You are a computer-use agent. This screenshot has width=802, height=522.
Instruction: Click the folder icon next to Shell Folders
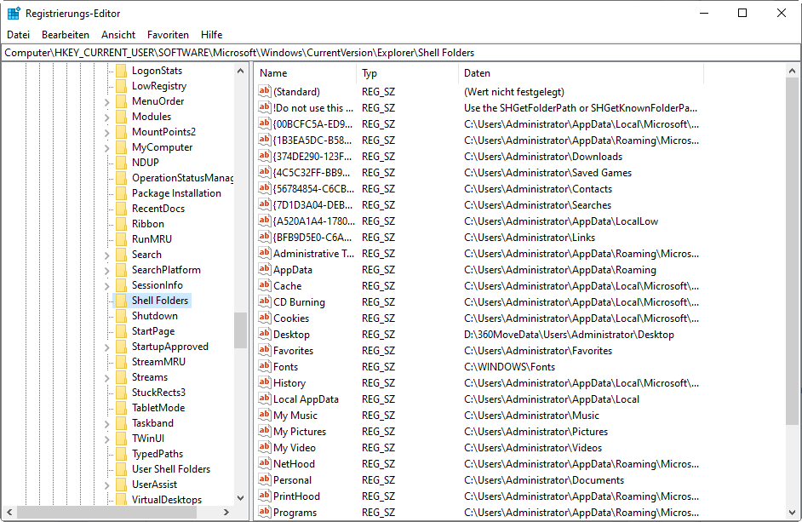pyautogui.click(x=121, y=301)
